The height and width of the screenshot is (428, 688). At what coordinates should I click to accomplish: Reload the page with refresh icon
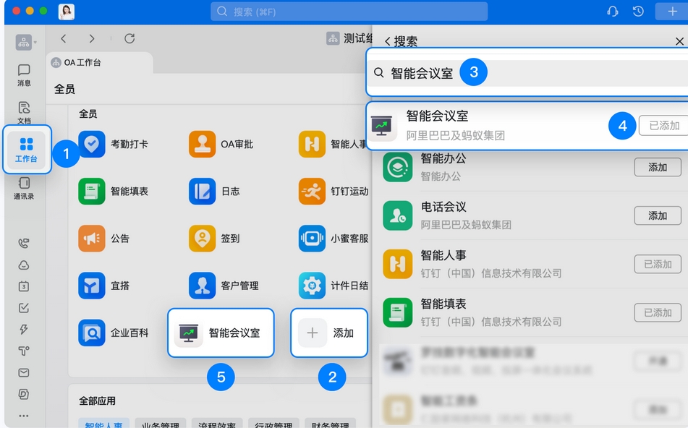pyautogui.click(x=129, y=38)
